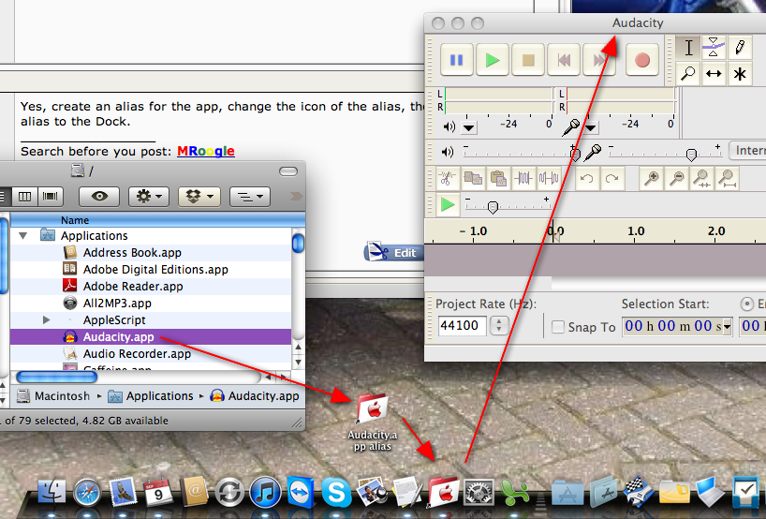The height and width of the screenshot is (519, 766).
Task: Skip to start in Audacity transport
Action: (x=564, y=60)
